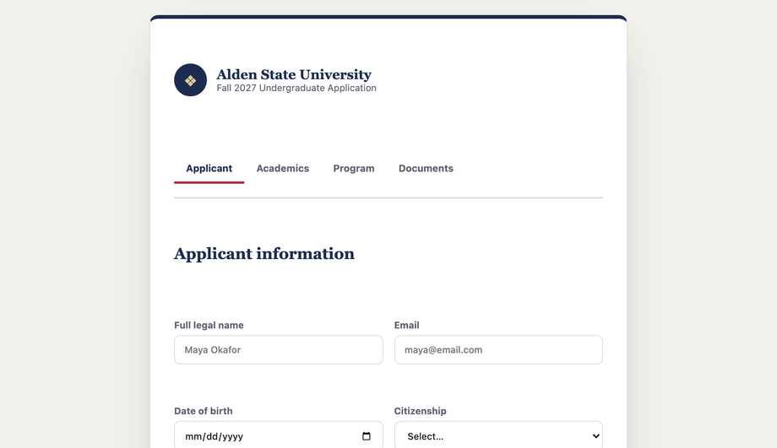Viewport: 777px width, 448px height.
Task: Click into the Date of birth field
Action: point(279,435)
